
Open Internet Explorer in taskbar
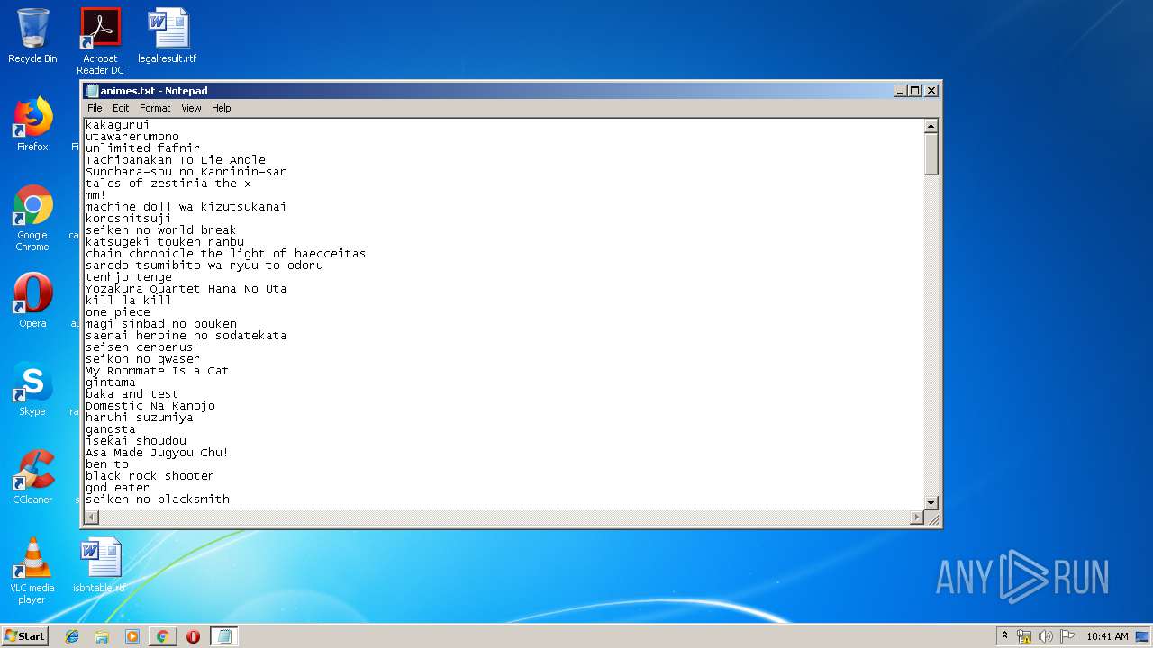(72, 636)
